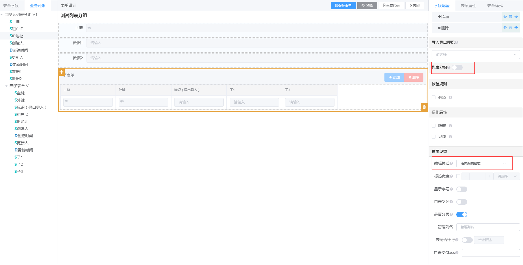Image resolution: width=523 pixels, height=265 pixels.
Task: Click orange drag handle on the 子表单 block
Action: pyautogui.click(x=61, y=72)
